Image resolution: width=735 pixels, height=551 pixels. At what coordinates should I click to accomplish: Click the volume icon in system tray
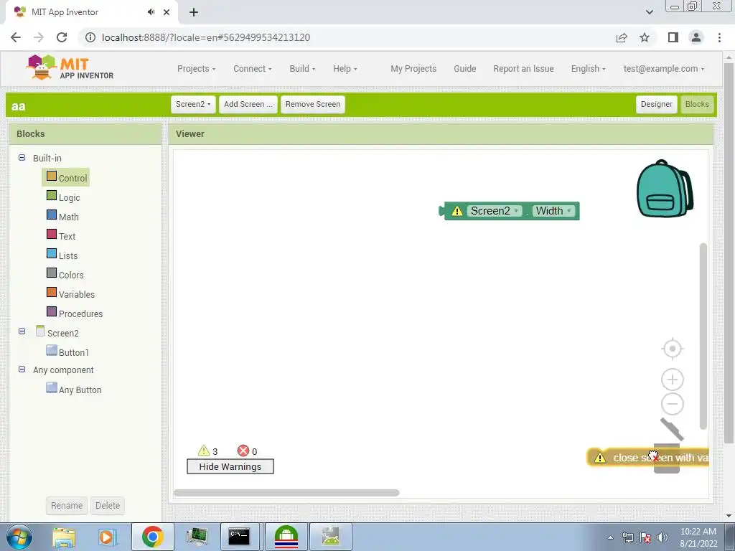(663, 537)
